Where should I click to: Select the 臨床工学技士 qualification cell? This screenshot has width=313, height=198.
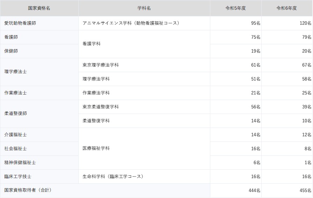coord(18,176)
